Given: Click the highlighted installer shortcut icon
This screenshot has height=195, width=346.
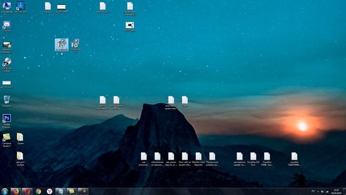Looking at the screenshot, I should coord(62,44).
